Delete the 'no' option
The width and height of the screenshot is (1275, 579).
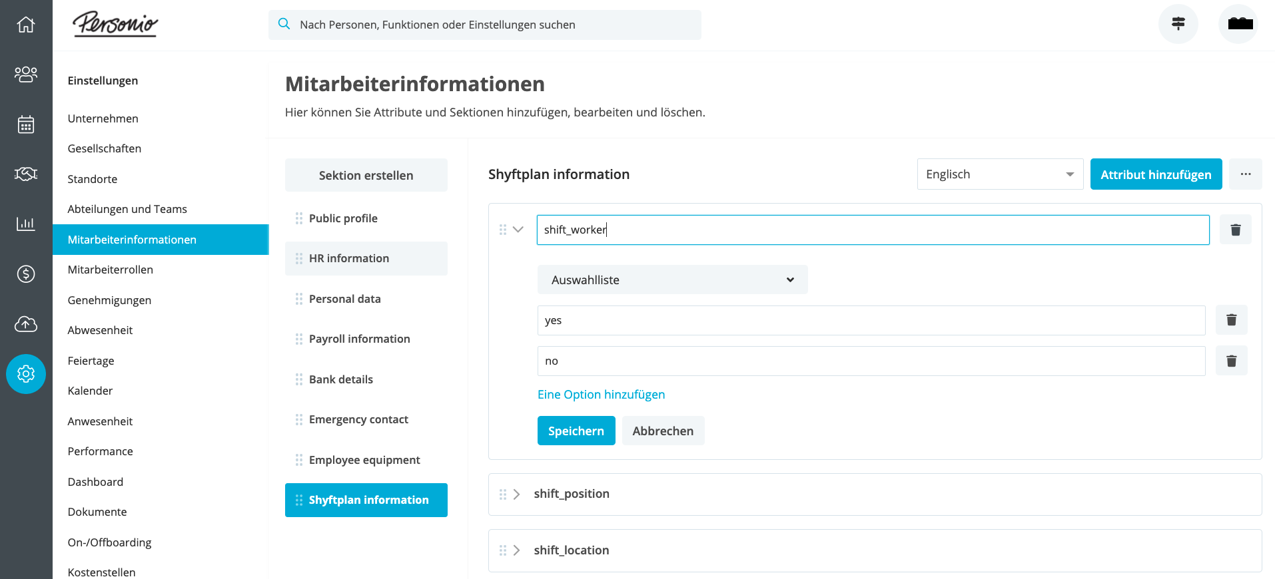pos(1232,361)
